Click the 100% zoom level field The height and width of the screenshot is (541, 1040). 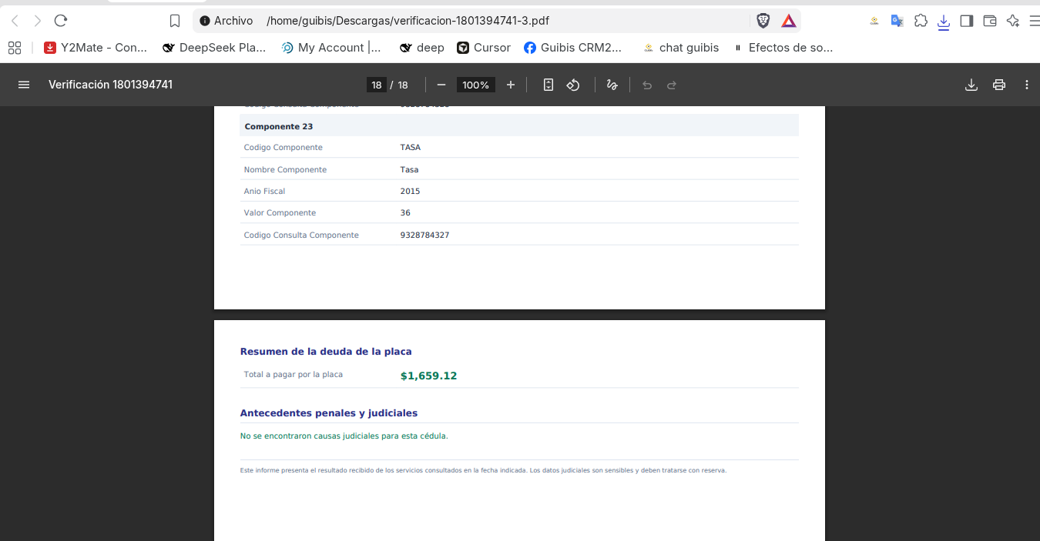[x=475, y=85]
